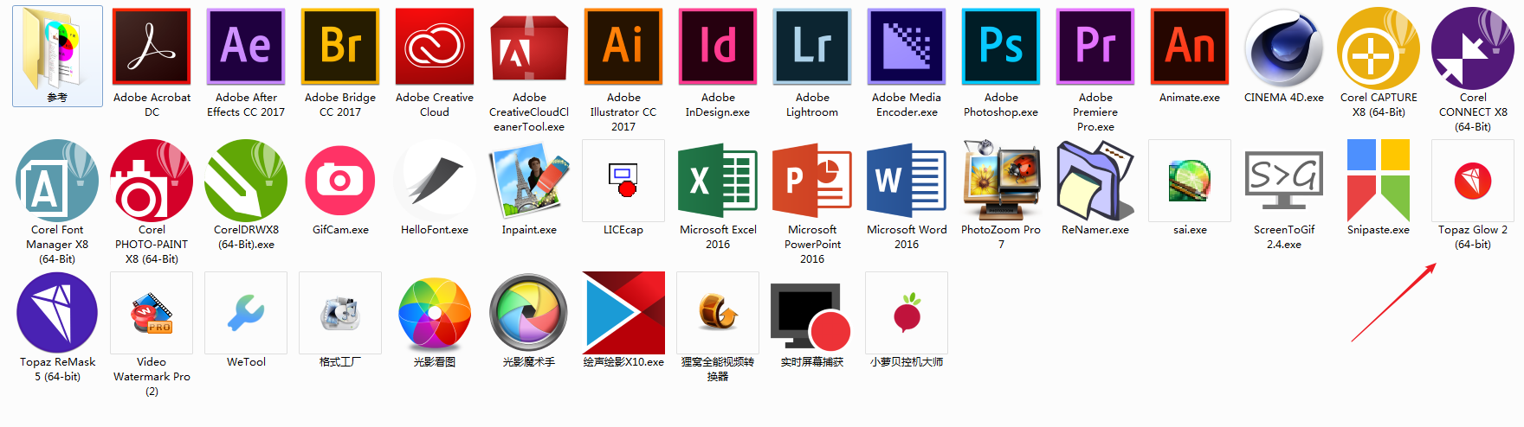Select the LICEcap icon

tap(623, 181)
